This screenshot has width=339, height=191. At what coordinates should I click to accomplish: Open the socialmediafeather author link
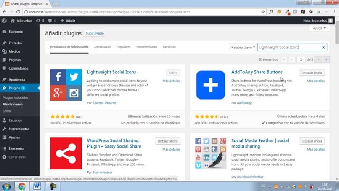pos(250,177)
